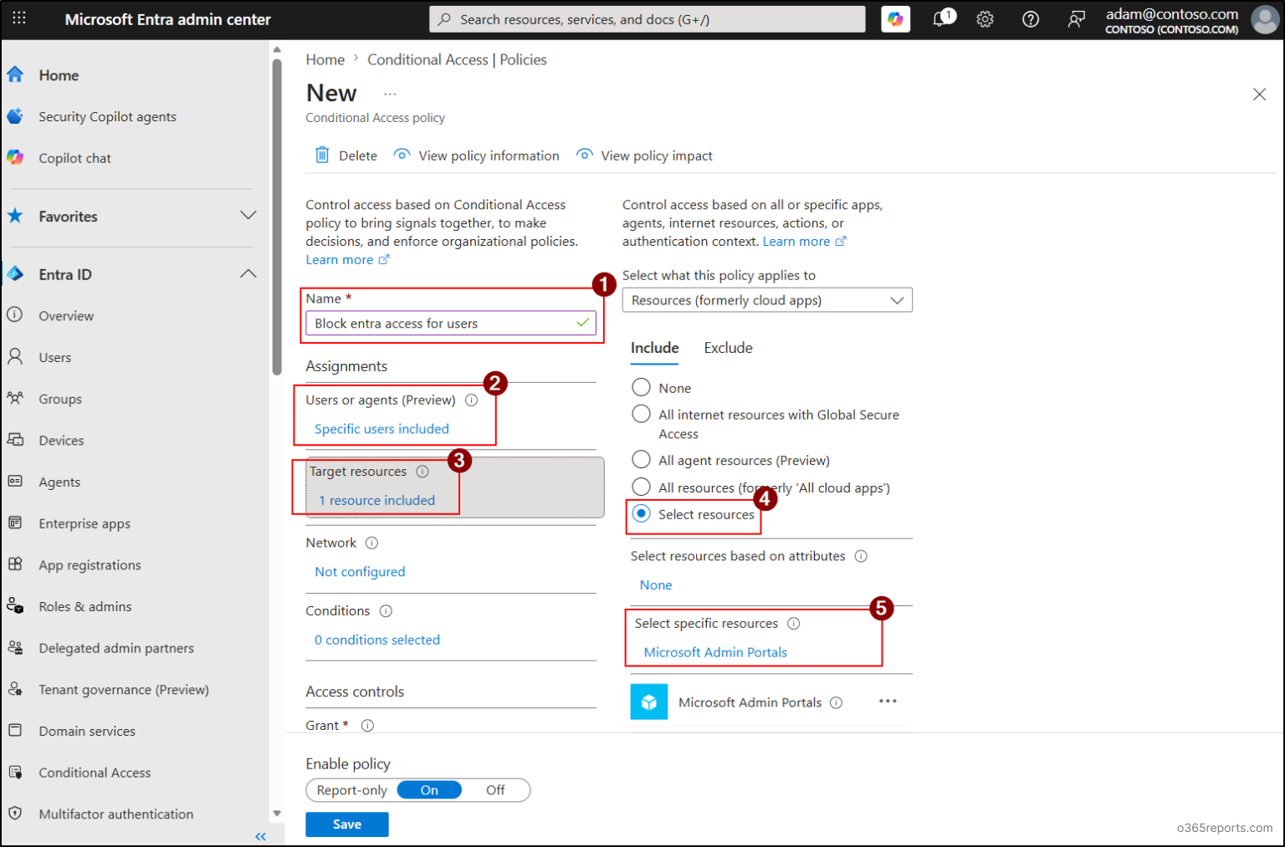Image resolution: width=1285 pixels, height=847 pixels.
Task: Click the Microsoft Admin Portals link
Action: [715, 652]
